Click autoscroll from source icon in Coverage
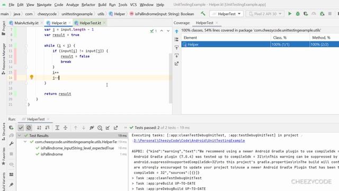Image resolution: width=339 pixels, height=191 pixels. [x=176, y=55]
